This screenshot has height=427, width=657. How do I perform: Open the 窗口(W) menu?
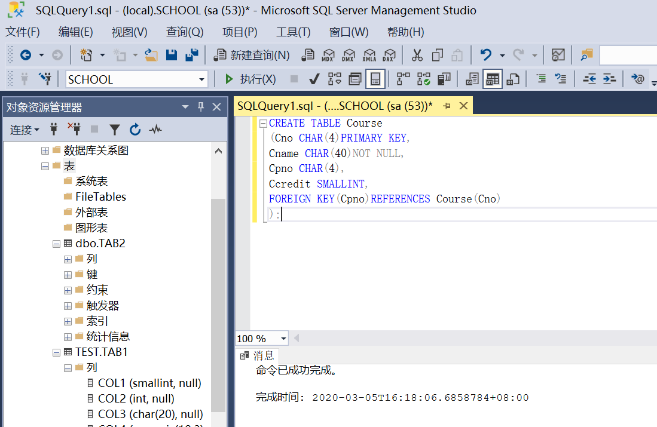(349, 32)
